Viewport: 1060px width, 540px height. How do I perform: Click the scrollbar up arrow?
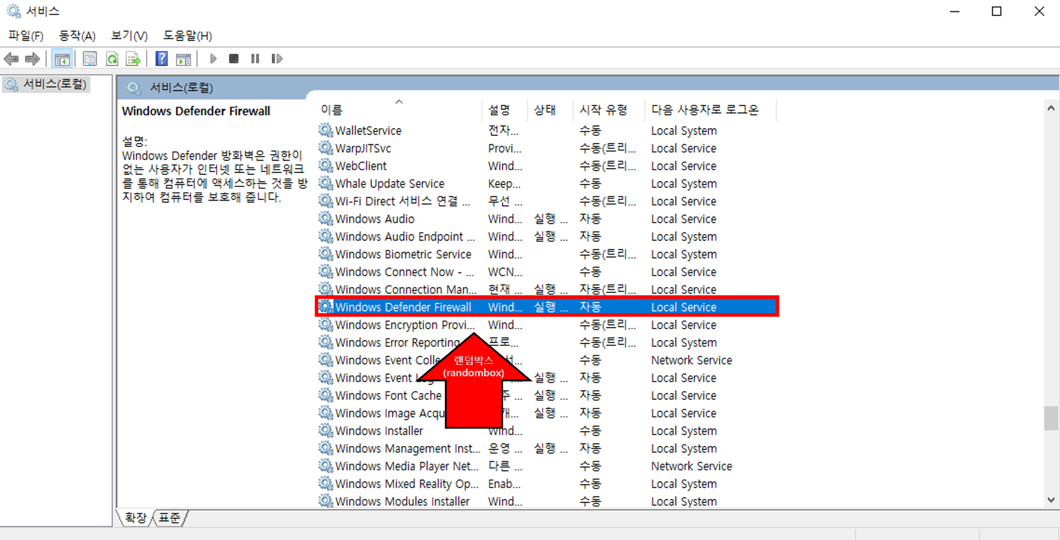tap(1051, 108)
